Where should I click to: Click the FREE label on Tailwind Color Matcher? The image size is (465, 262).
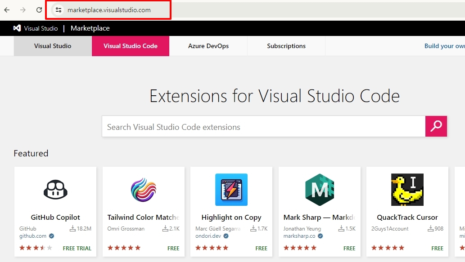point(173,249)
